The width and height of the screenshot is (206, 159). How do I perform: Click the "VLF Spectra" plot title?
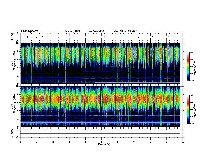pyautogui.click(x=29, y=31)
